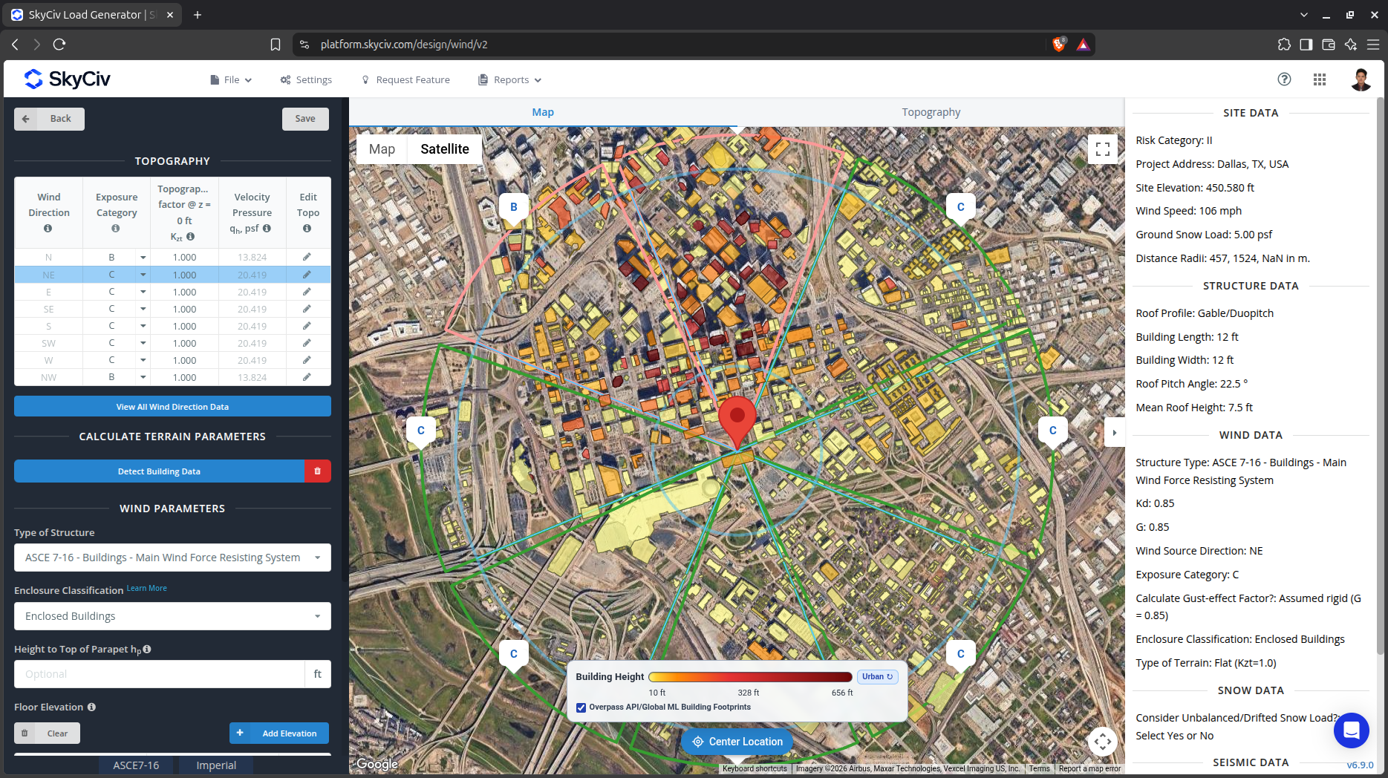Click Add Elevation button

pos(279,733)
